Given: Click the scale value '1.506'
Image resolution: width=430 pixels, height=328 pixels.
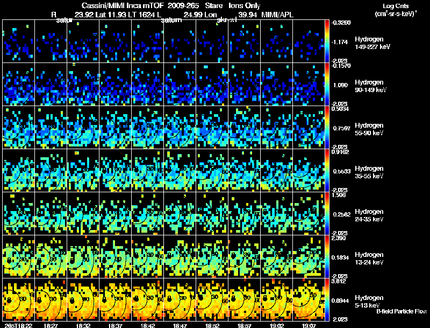Looking at the screenshot, I should [339, 195].
